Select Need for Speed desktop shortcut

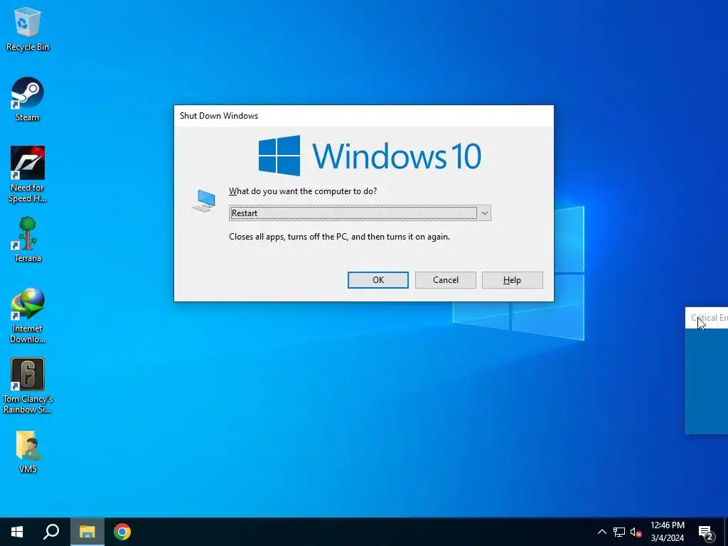click(x=28, y=175)
